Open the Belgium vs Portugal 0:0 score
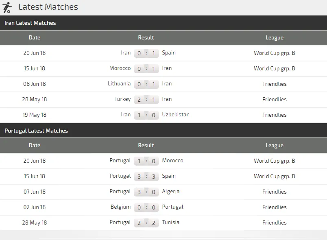The width and height of the screenshot is (327, 240). (x=146, y=207)
